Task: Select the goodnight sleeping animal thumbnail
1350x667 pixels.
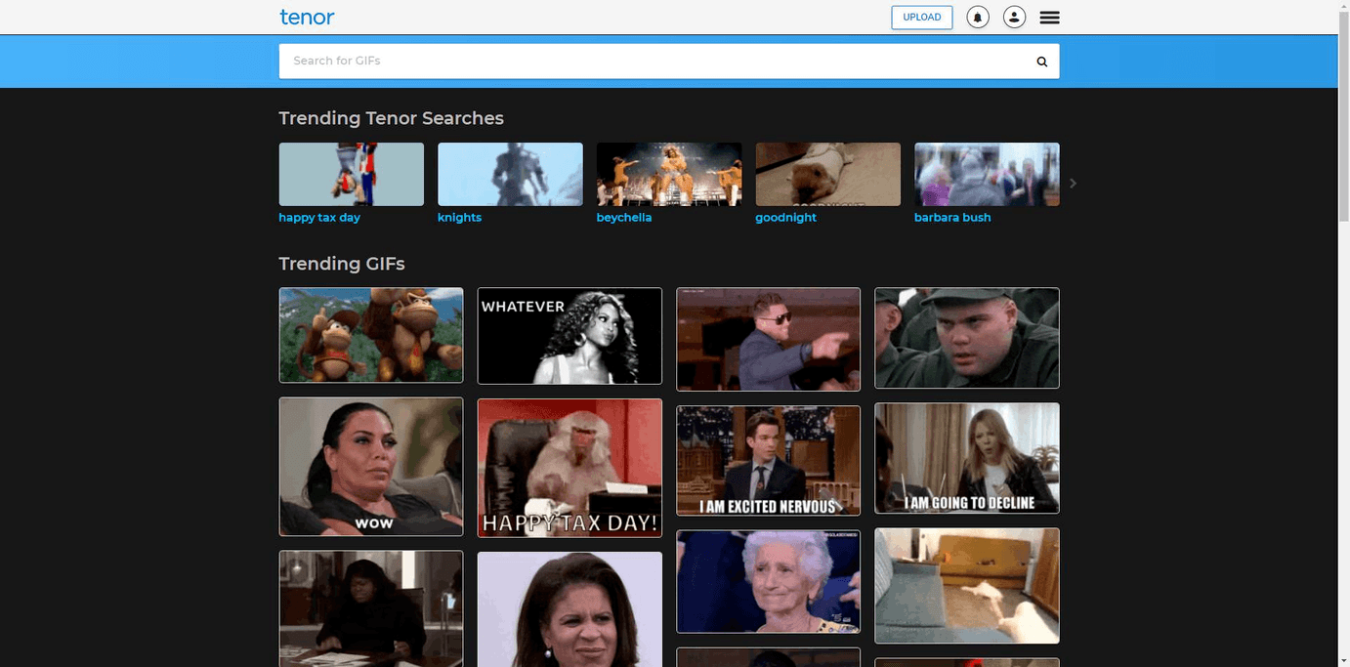Action: pos(828,175)
